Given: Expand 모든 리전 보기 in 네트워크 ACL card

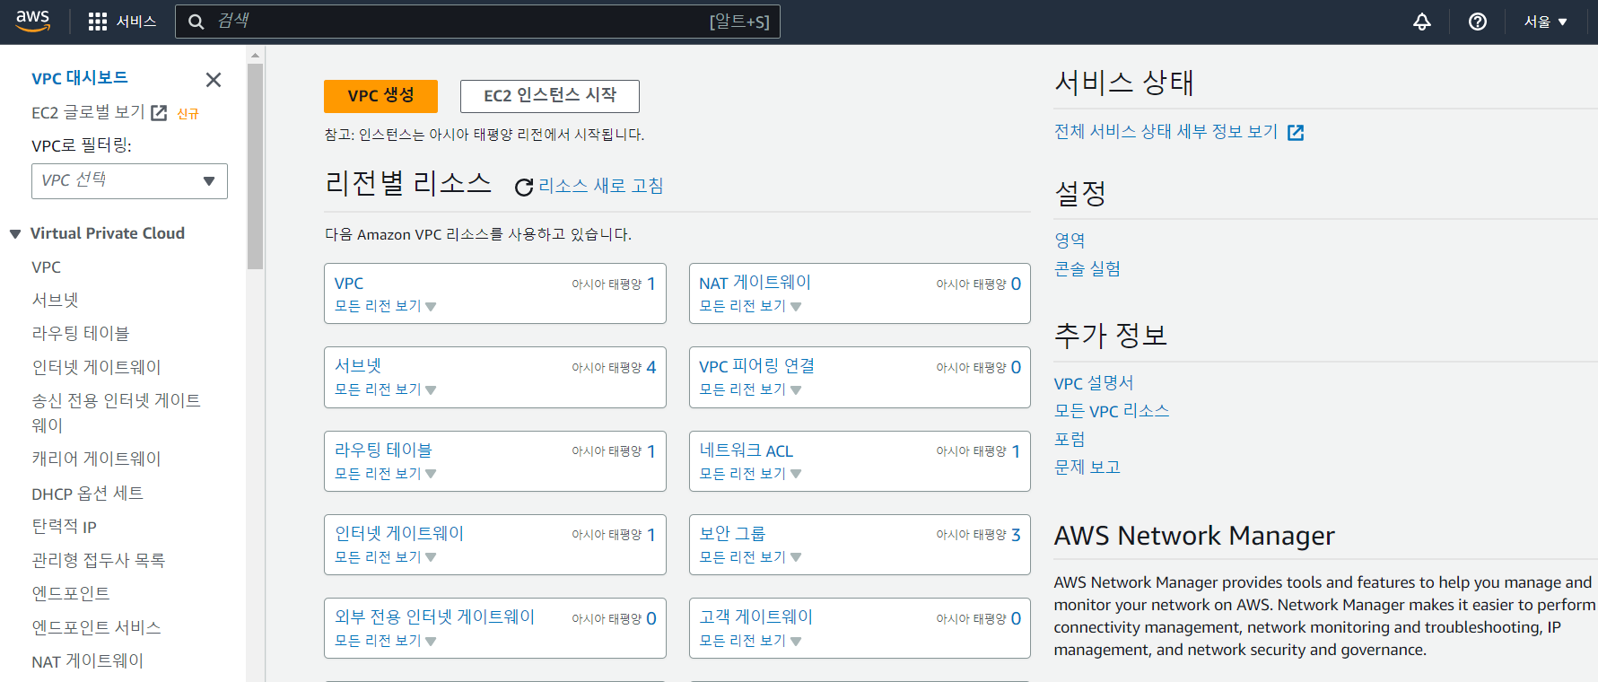Looking at the screenshot, I should pos(750,474).
